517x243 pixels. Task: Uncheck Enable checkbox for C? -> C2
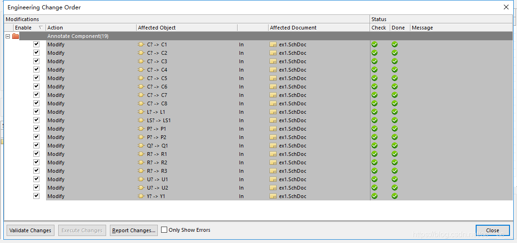pyautogui.click(x=36, y=53)
